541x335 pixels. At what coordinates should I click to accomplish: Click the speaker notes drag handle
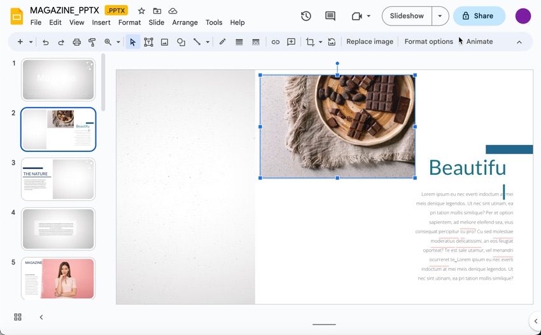[324, 324]
